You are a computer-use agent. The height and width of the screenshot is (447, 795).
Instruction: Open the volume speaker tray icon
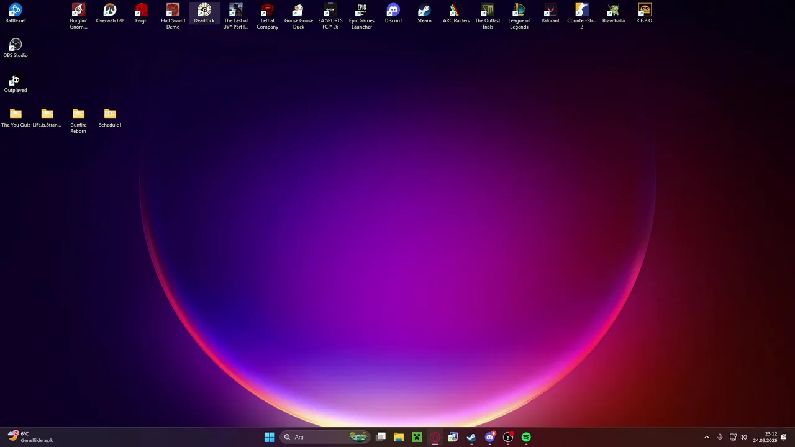[x=743, y=437]
